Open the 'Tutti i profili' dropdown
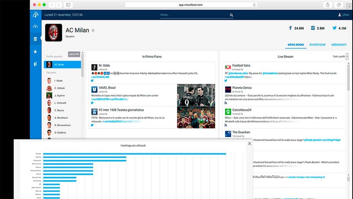This screenshot has width=353, height=199. coord(340,56)
